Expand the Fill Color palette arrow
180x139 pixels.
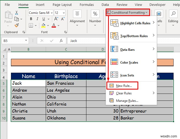48,25
